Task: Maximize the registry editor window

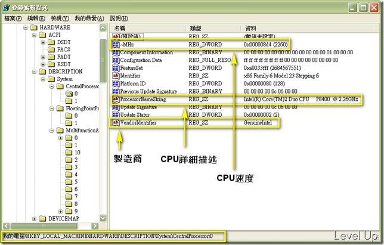Action: coord(364,8)
